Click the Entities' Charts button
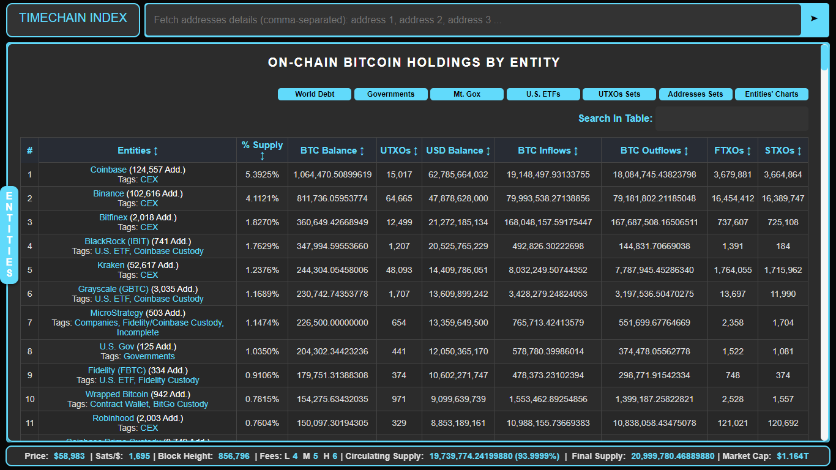 (x=771, y=94)
